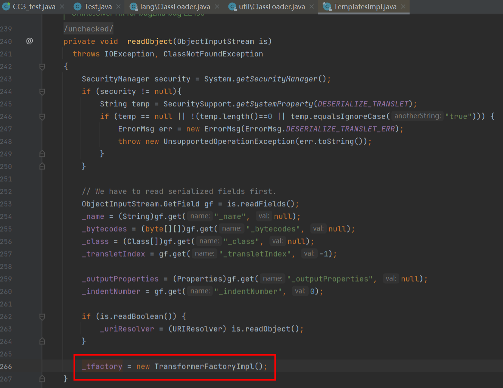The width and height of the screenshot is (503, 388).
Task: Click DESERIALIZE_TRANSLET constant on line 245
Action: (x=363, y=104)
